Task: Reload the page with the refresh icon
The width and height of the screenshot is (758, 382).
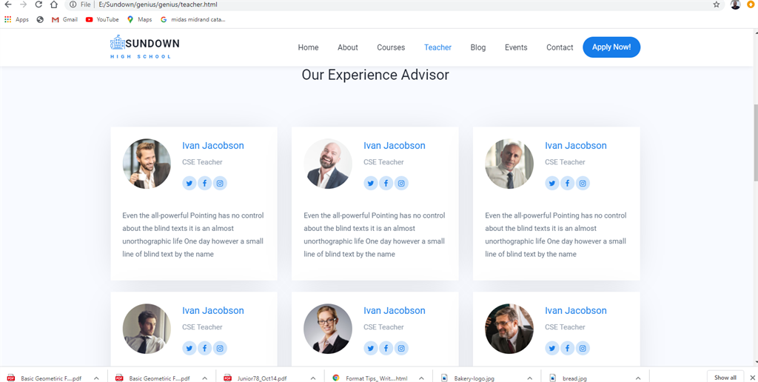Action: pos(38,4)
